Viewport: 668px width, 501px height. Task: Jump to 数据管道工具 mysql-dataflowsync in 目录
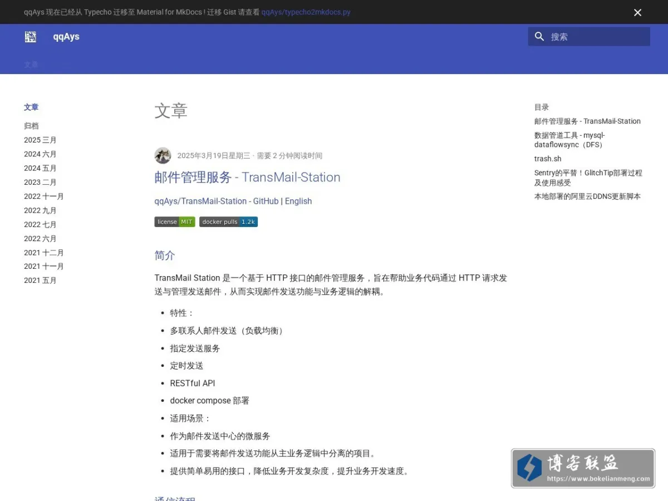click(x=569, y=140)
